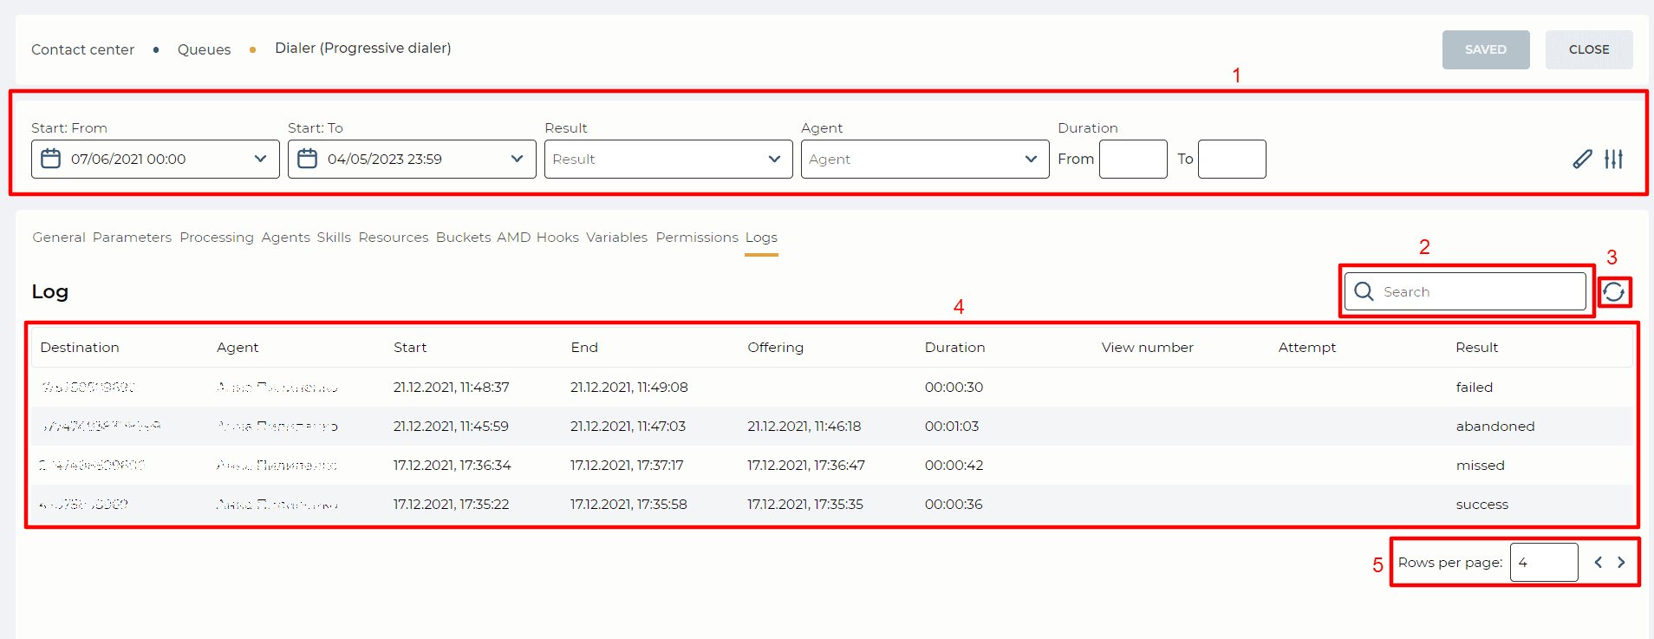Go to Contact center breadcrumb

point(82,49)
